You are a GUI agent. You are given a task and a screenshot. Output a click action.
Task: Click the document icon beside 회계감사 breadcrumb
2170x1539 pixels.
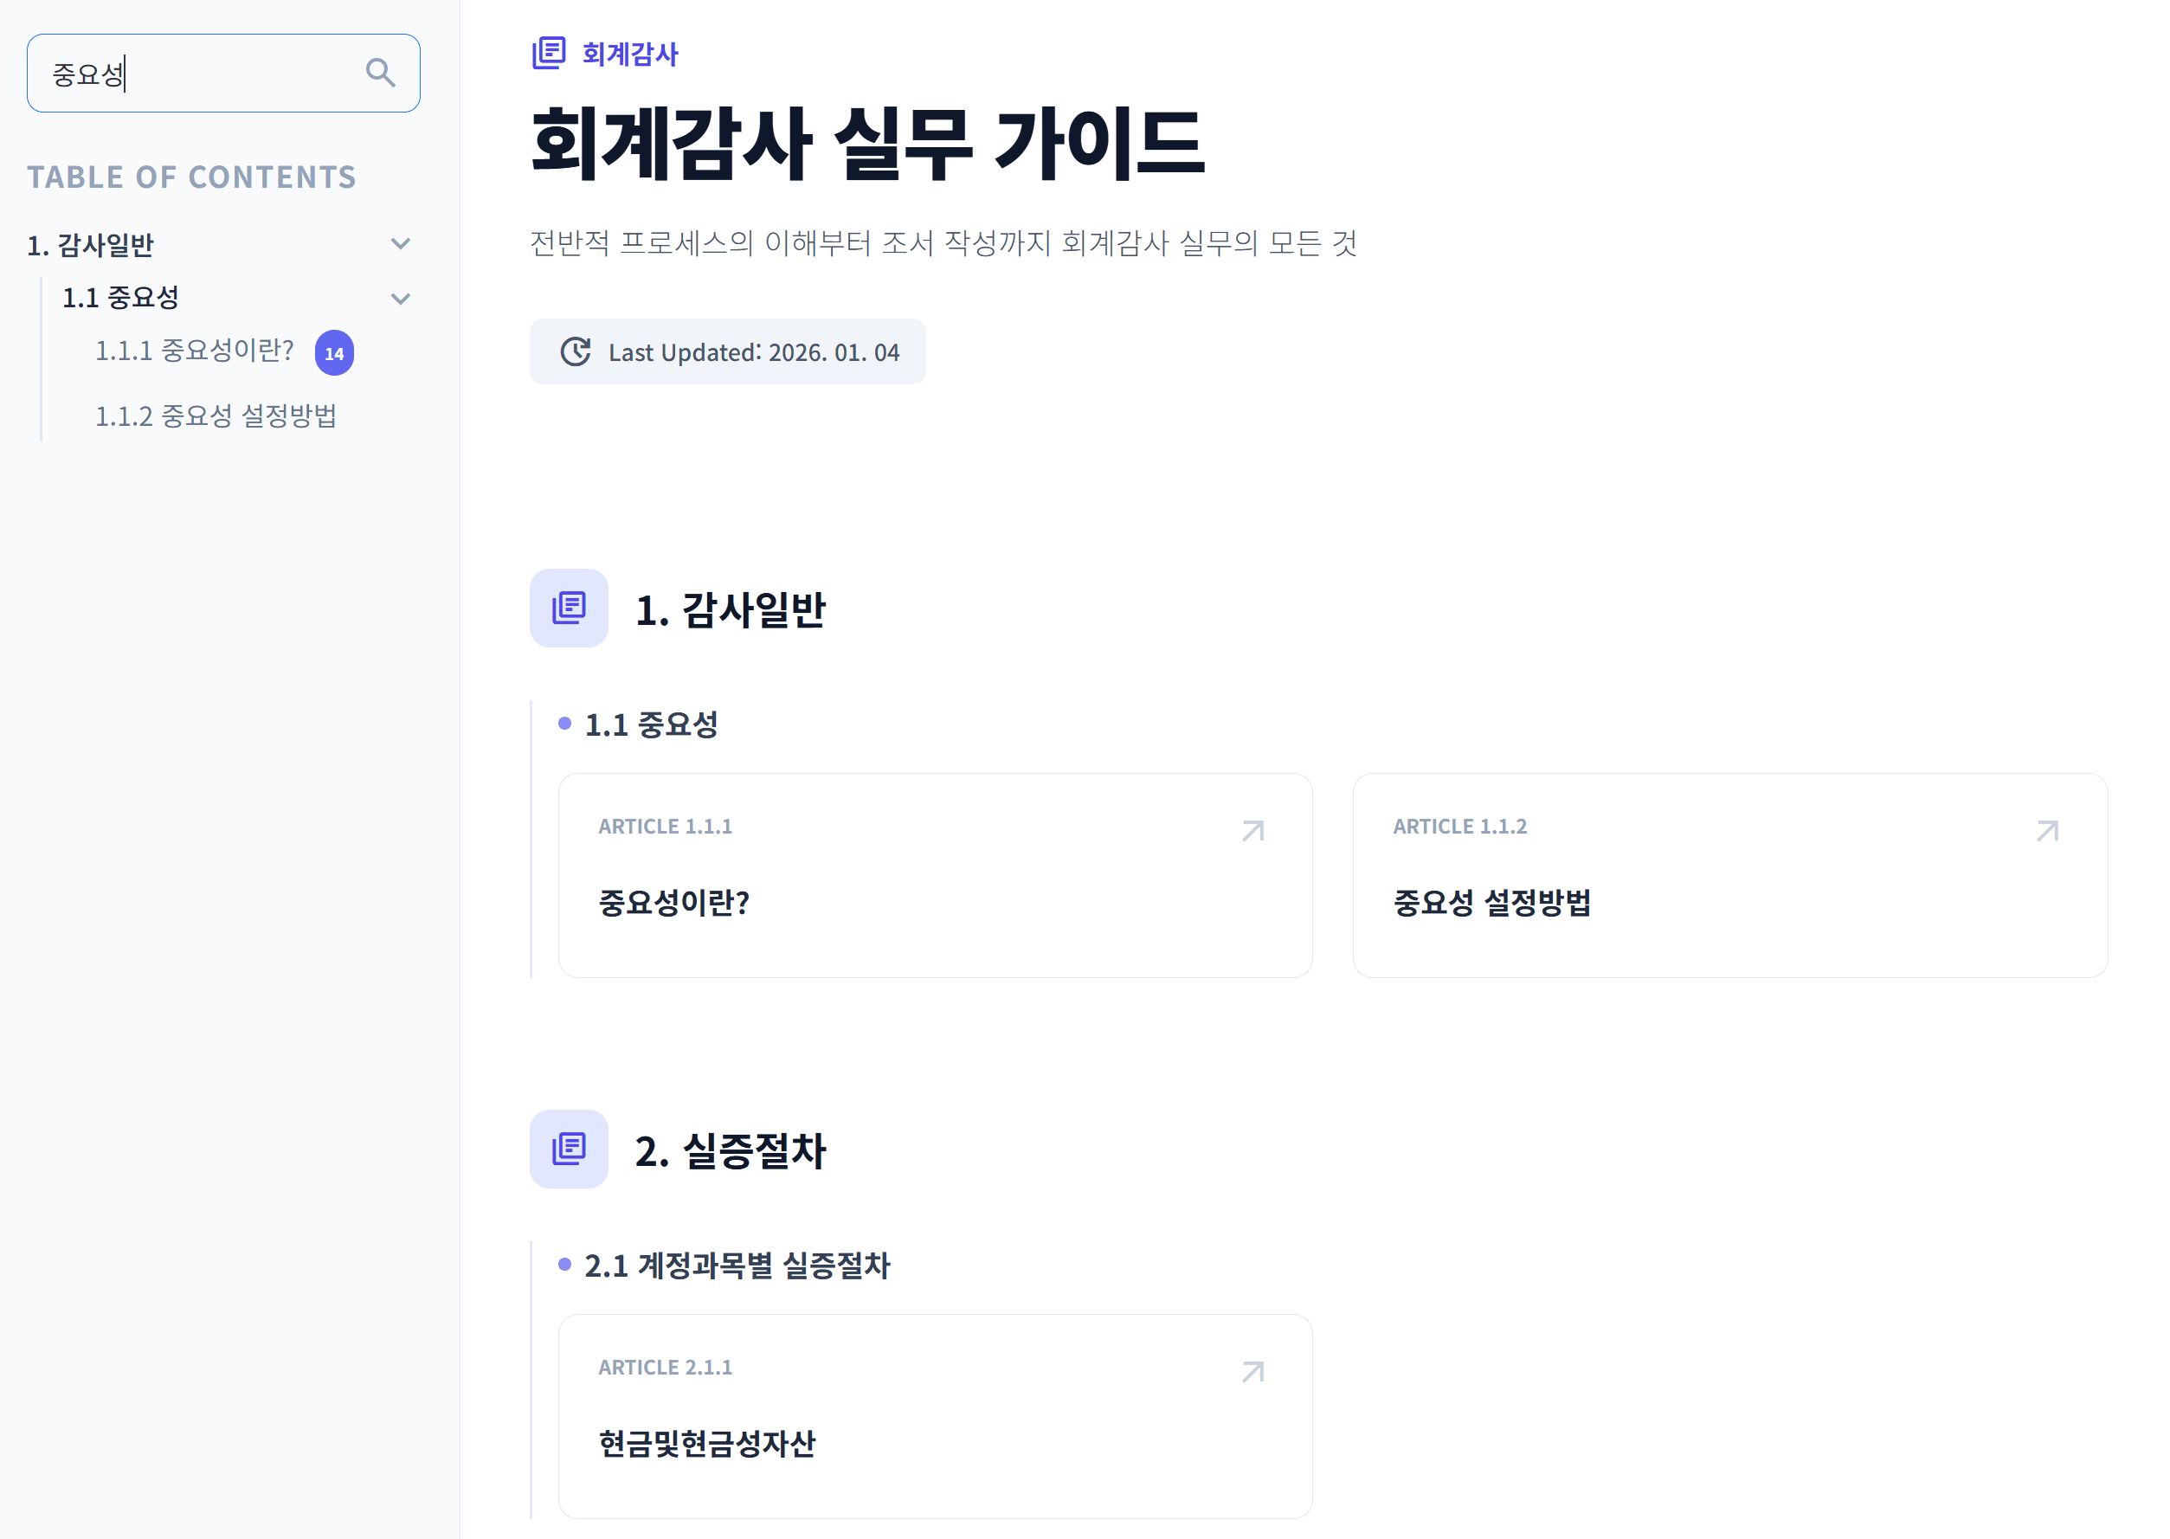[547, 54]
